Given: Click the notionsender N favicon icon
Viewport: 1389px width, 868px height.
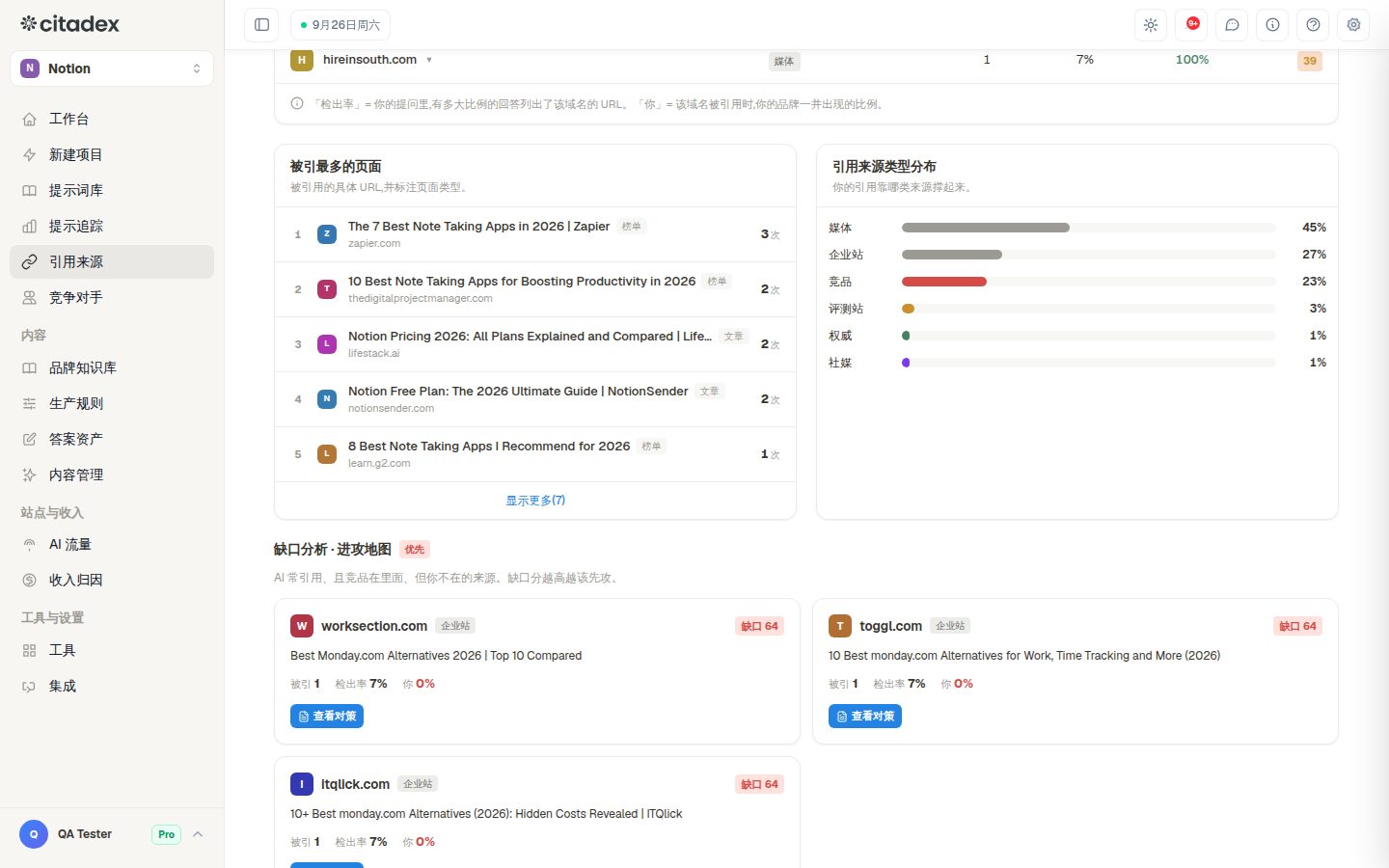Looking at the screenshot, I should coord(327,399).
